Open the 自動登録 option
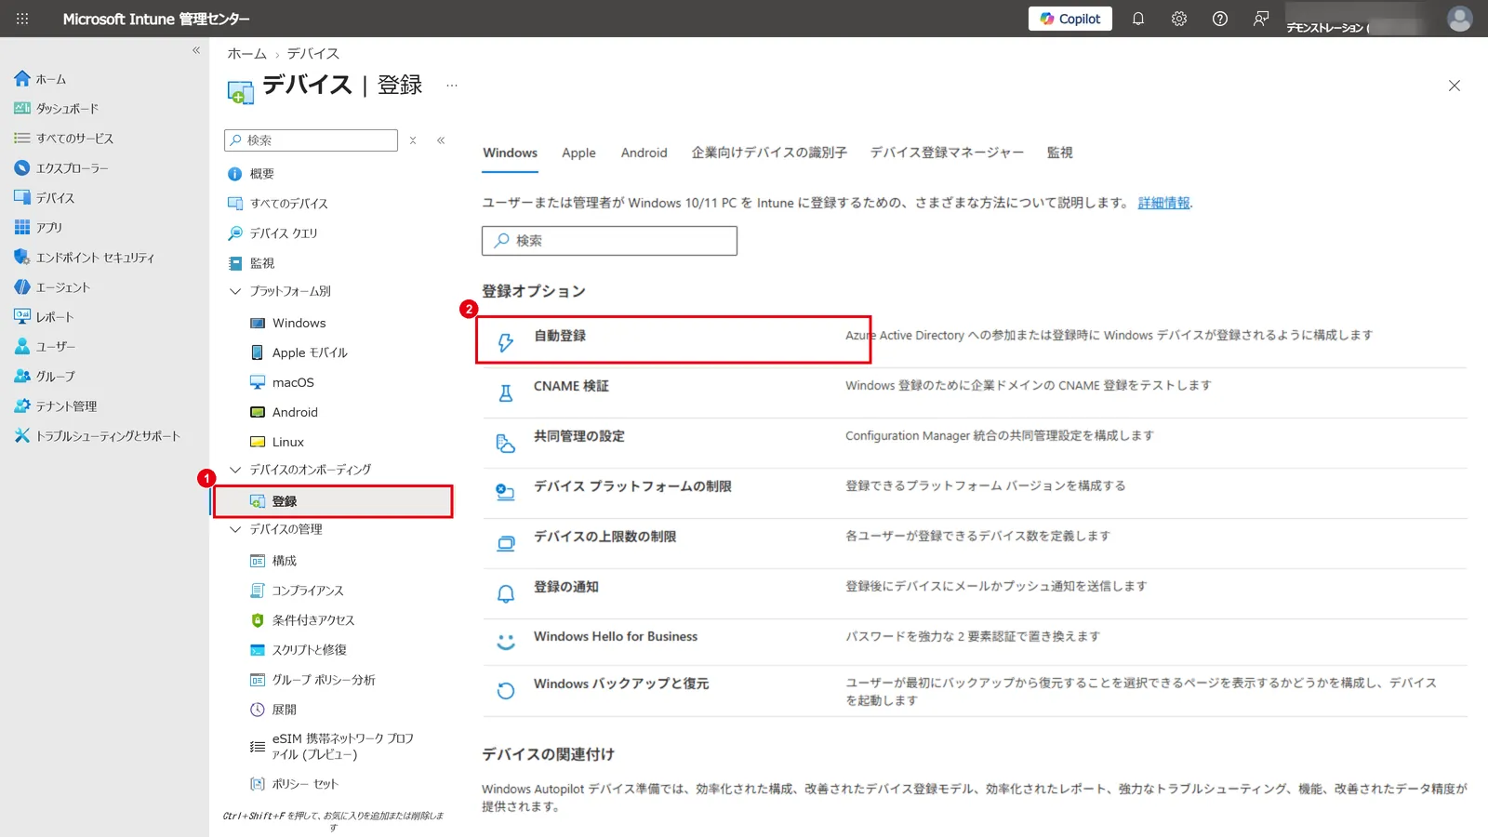This screenshot has width=1488, height=837. coord(560,336)
